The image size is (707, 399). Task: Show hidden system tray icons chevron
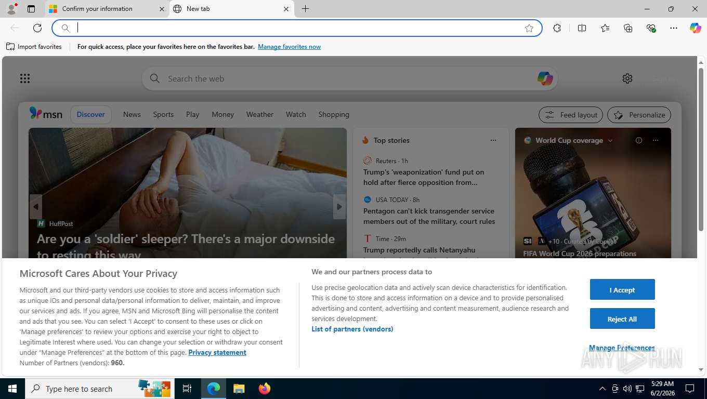(x=603, y=389)
